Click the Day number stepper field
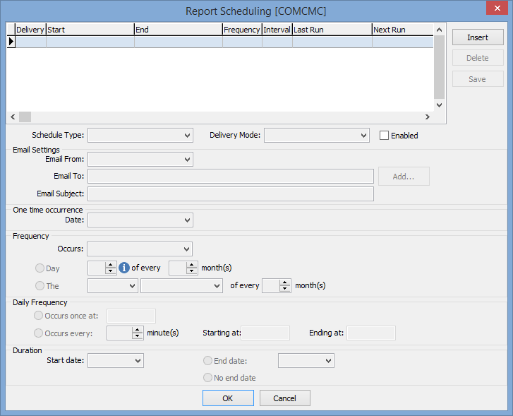This screenshot has width=513, height=416. (x=102, y=268)
